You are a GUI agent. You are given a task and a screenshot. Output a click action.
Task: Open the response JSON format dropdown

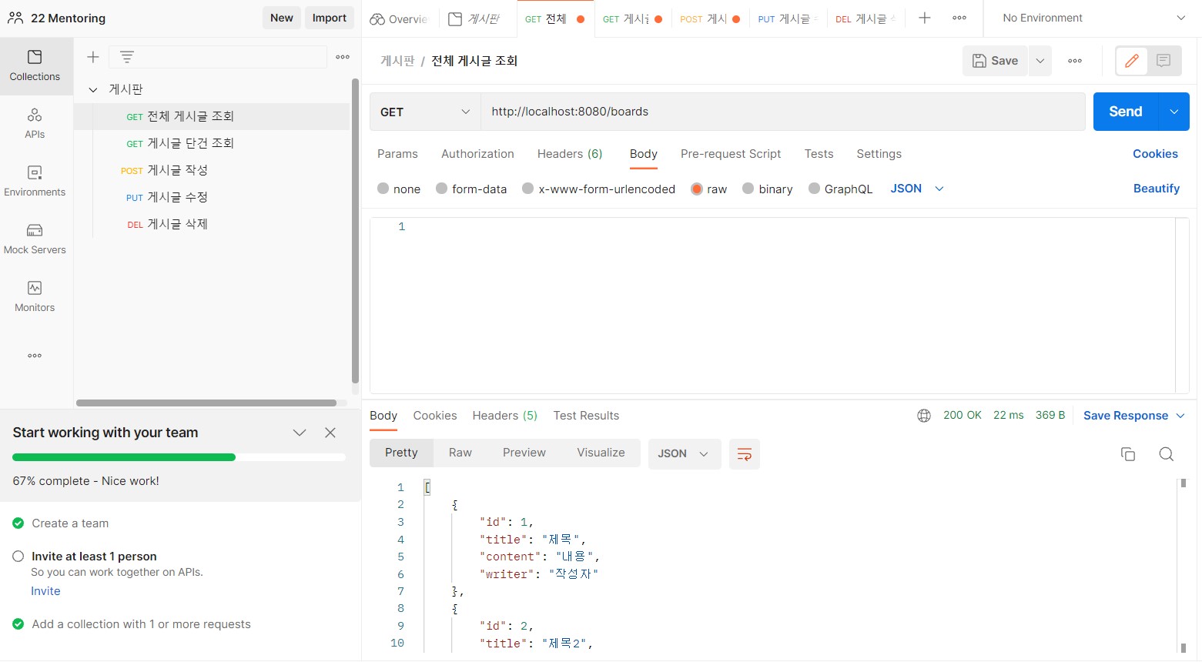tap(685, 454)
